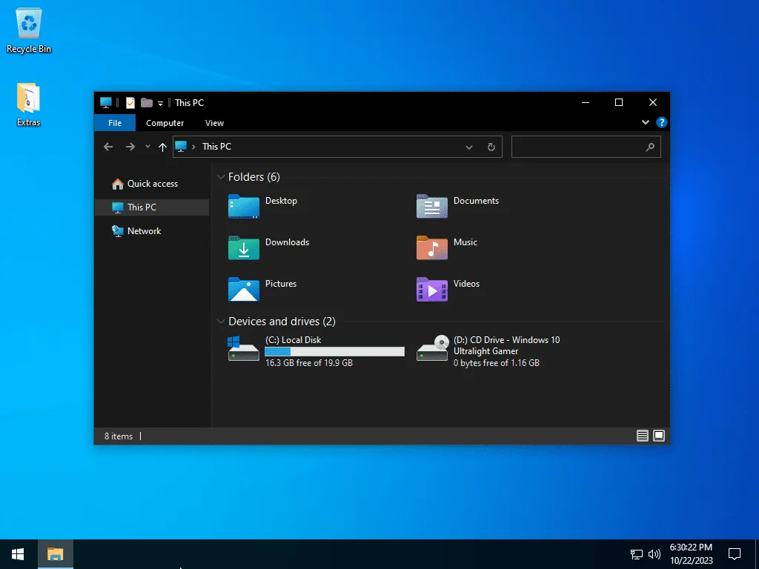Click the volume speaker icon in tray
The image size is (759, 569).
click(x=654, y=554)
